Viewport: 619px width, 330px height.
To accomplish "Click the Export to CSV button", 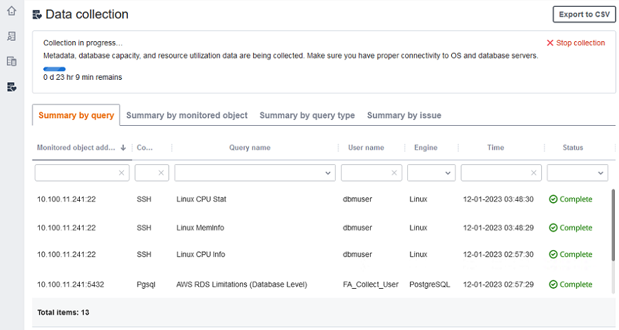I will [x=584, y=14].
